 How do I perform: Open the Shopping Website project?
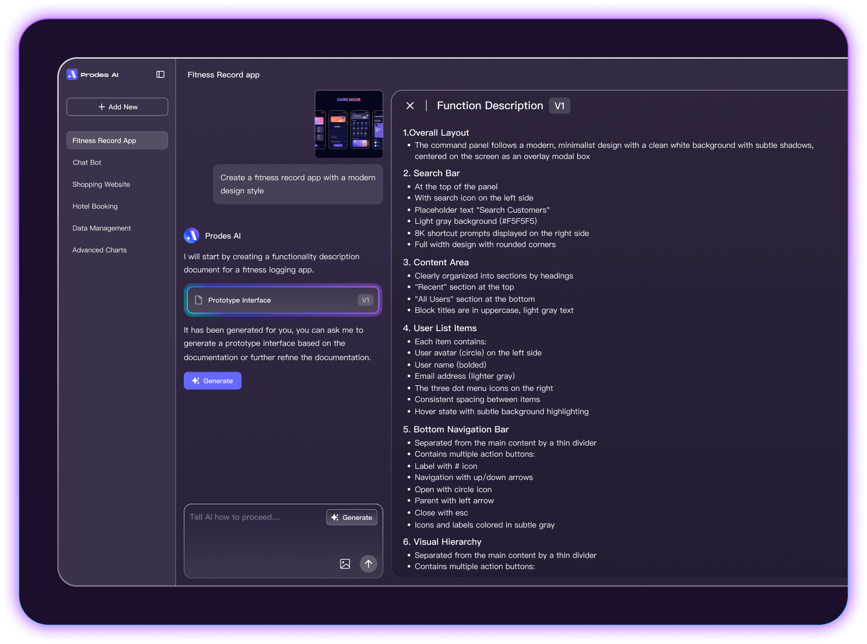(101, 184)
